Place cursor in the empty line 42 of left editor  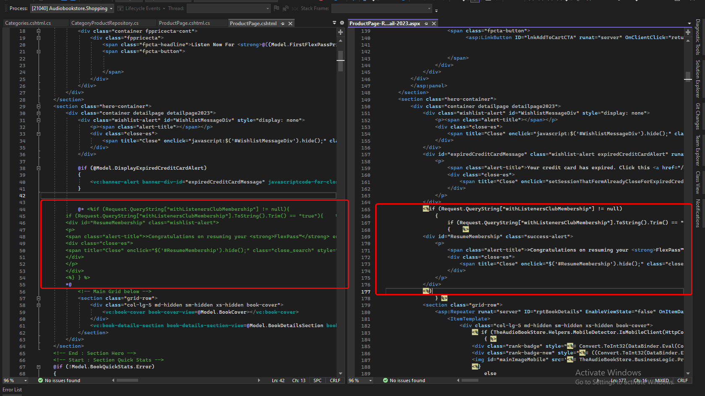(188, 196)
